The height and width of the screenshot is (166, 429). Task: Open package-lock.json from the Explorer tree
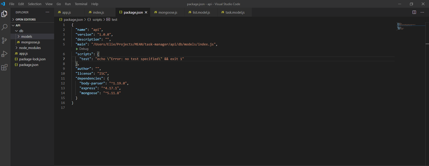pos(32,59)
